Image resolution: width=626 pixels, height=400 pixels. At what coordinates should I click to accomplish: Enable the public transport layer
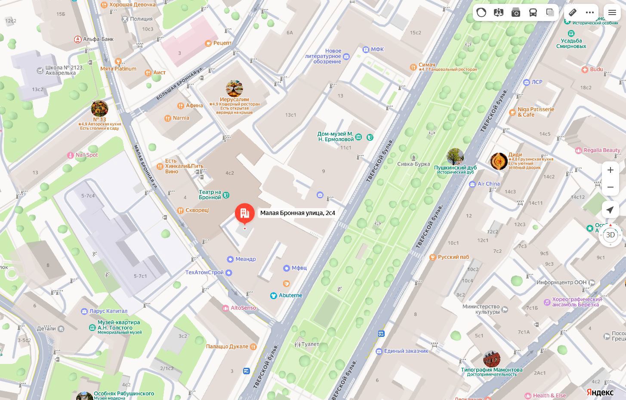pyautogui.click(x=533, y=12)
